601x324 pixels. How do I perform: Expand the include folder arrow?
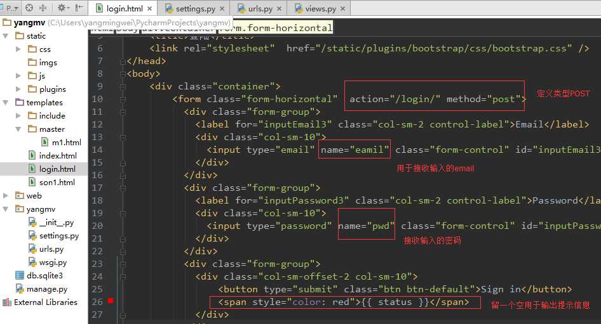coord(18,115)
